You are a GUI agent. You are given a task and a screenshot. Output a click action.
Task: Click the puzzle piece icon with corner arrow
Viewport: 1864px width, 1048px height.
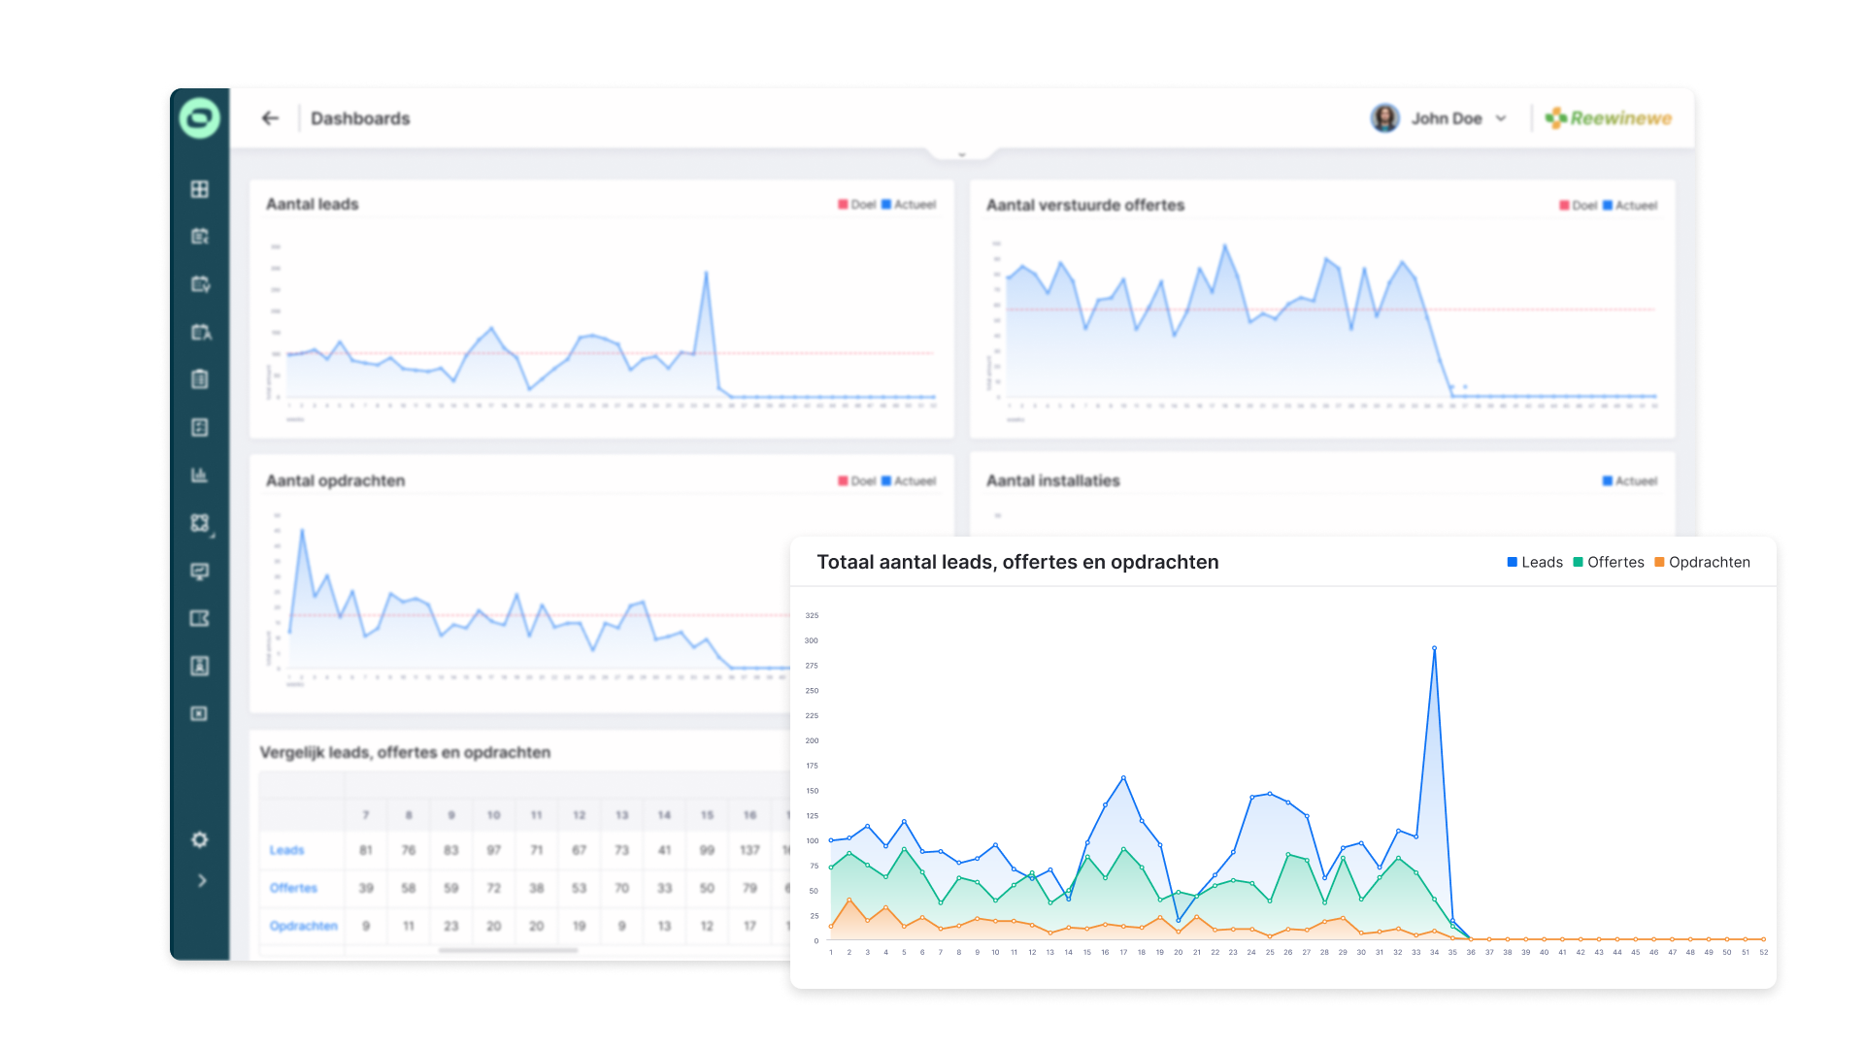tap(200, 523)
